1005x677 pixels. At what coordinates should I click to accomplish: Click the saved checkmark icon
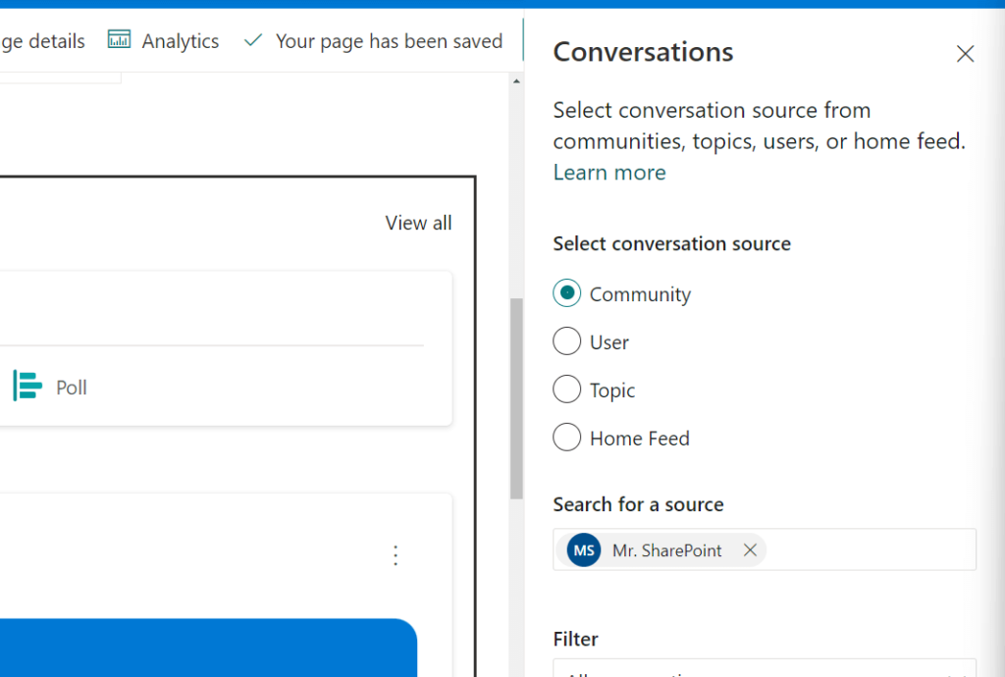pos(253,40)
